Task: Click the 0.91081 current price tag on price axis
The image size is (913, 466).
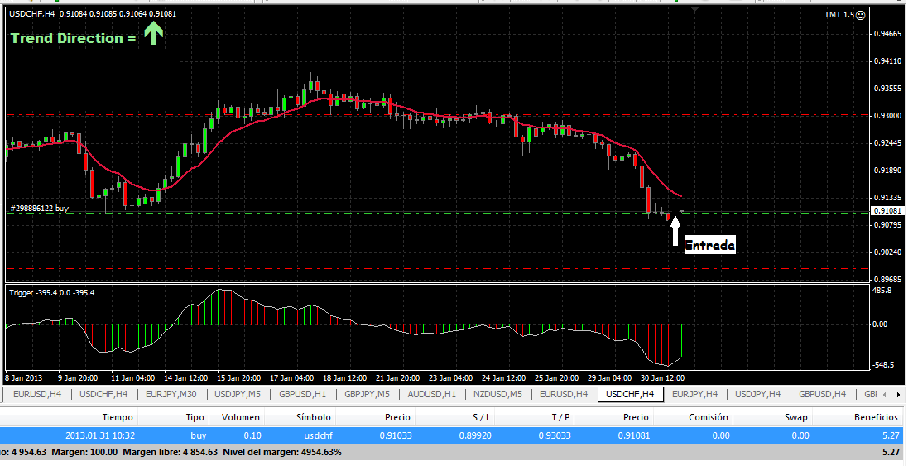Action: [888, 211]
